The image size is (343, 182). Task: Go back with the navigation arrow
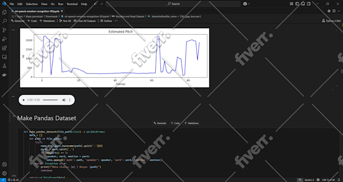pos(95,4)
